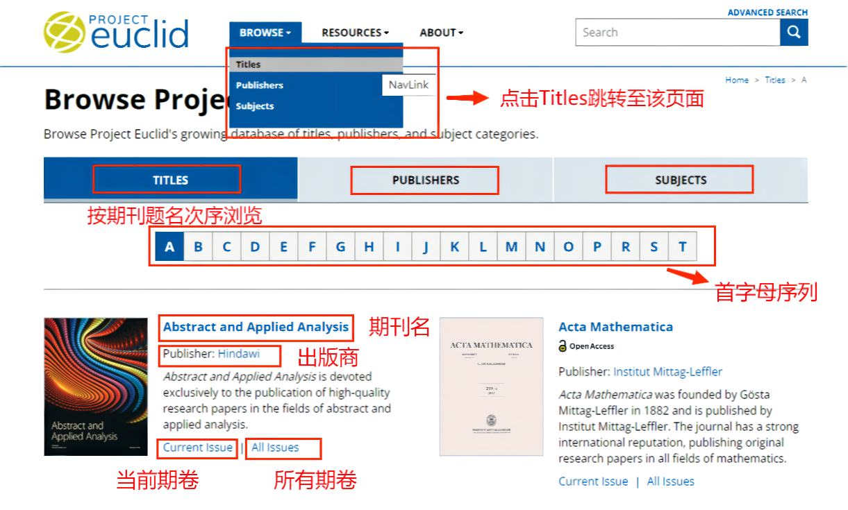Click the Open Access lock icon

point(563,346)
